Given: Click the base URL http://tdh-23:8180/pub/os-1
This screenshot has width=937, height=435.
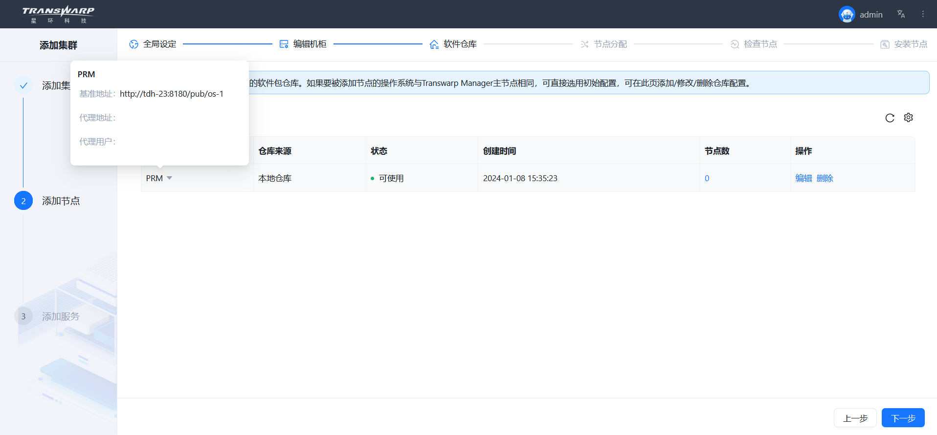Looking at the screenshot, I should point(172,94).
